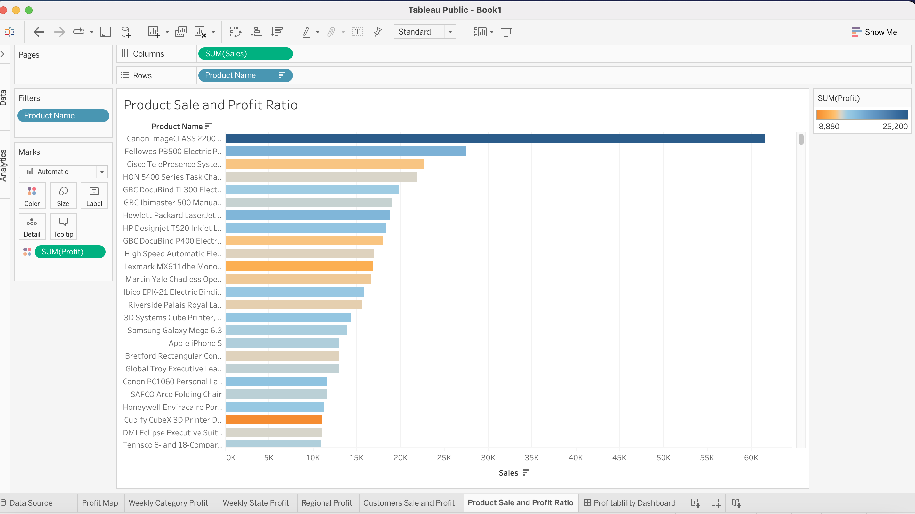Open the Data Source tab
This screenshot has width=915, height=514.
[31, 502]
